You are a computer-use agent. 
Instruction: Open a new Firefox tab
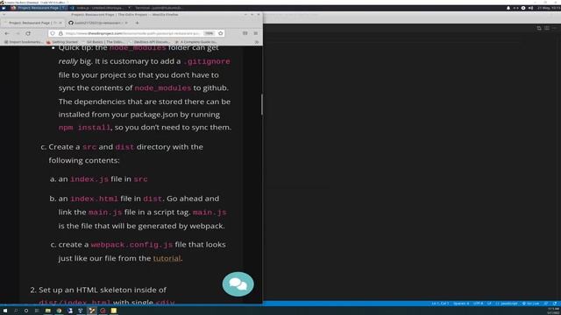click(x=137, y=23)
